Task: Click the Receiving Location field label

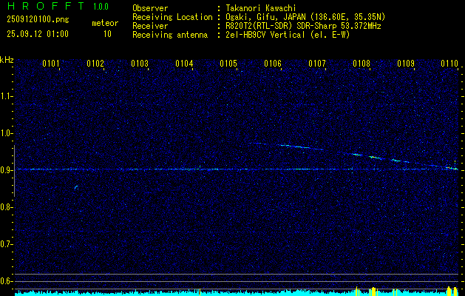Action: click(172, 17)
